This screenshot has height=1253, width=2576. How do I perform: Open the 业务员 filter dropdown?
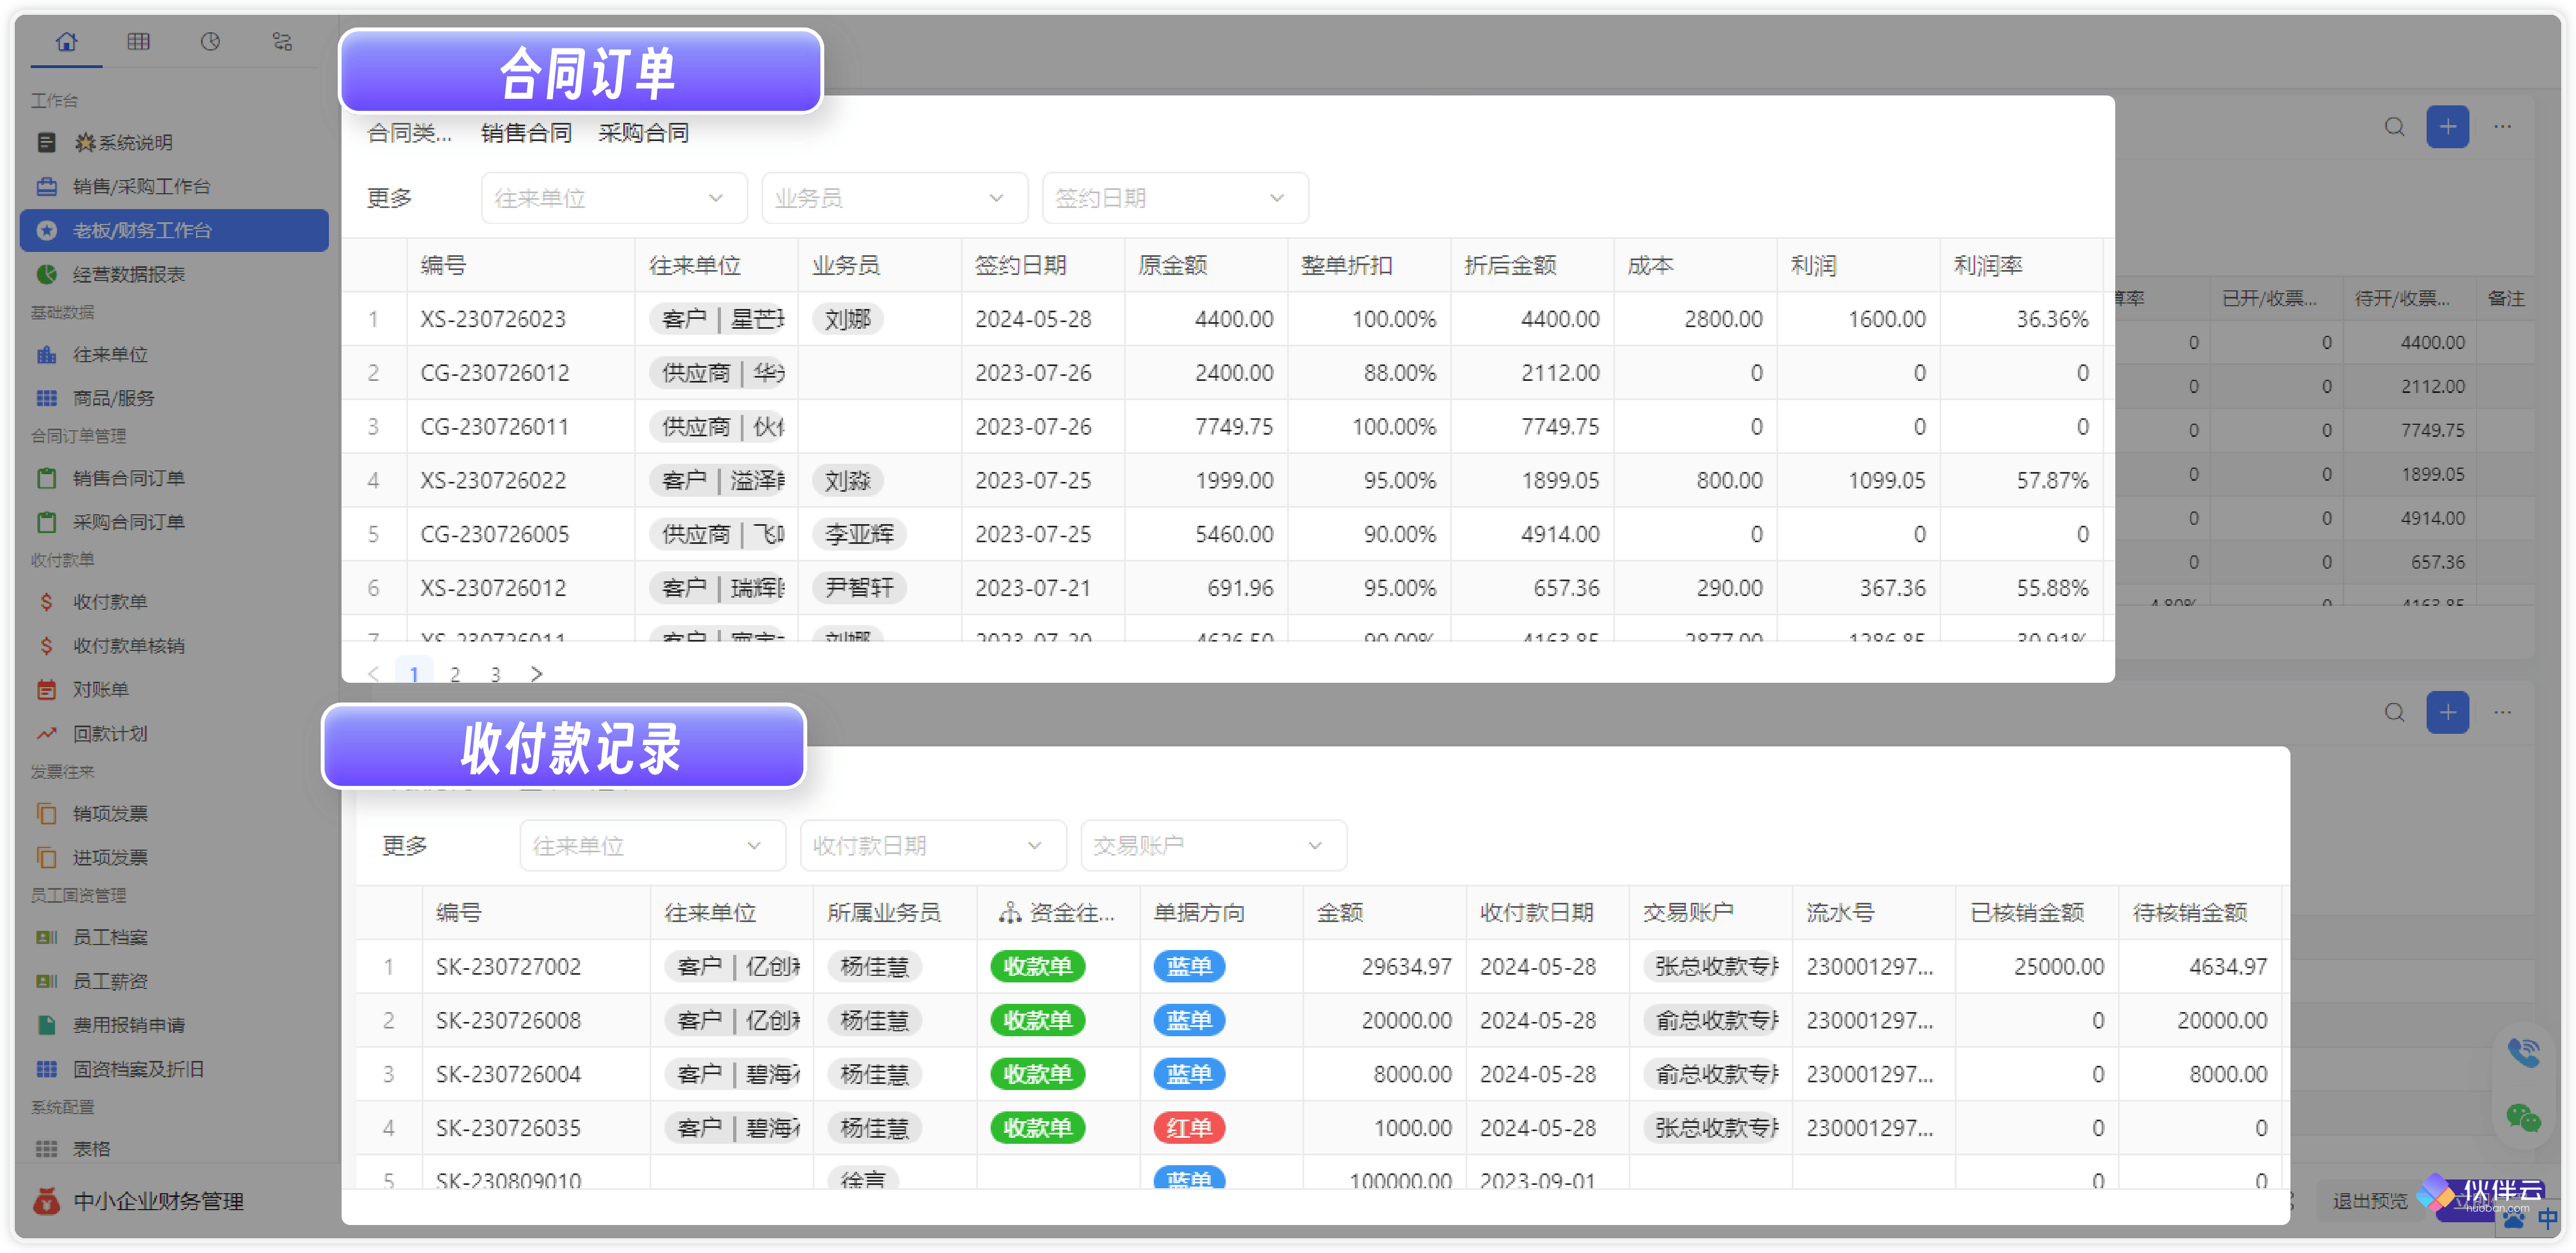(x=895, y=198)
